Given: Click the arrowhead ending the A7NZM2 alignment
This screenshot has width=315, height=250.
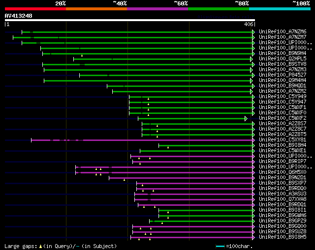Looking at the screenshot, I should (252, 92).
